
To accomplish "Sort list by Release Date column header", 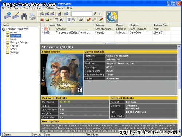I will point(161,25).
